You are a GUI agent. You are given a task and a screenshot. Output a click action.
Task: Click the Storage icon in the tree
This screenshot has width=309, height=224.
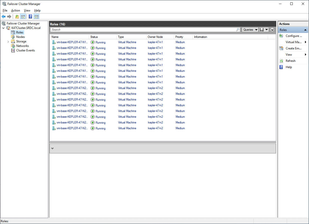point(13,41)
